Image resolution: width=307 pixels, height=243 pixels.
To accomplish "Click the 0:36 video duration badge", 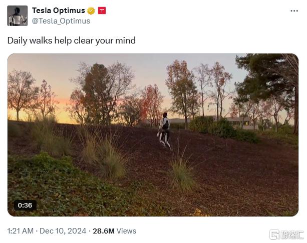I will (x=25, y=205).
